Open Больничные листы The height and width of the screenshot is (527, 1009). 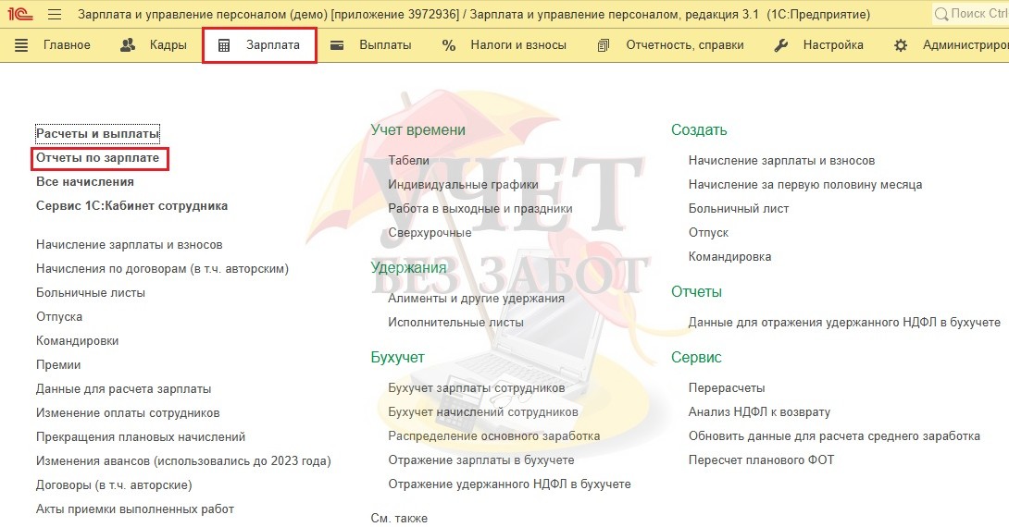coord(91,293)
